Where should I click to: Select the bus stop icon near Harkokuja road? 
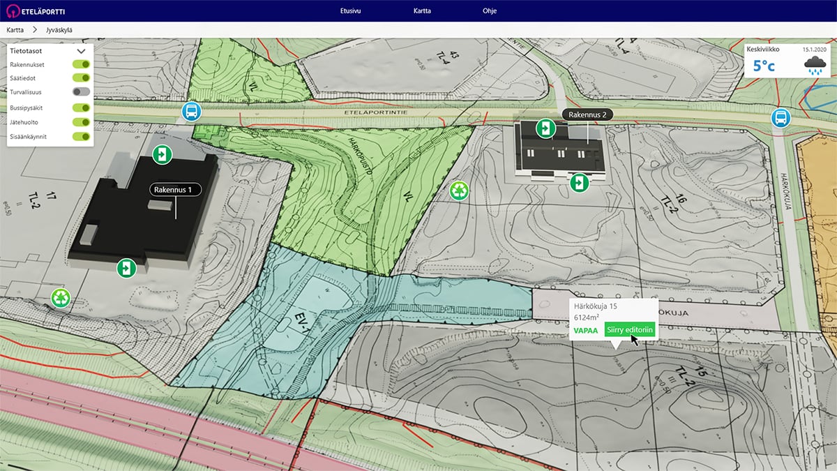pyautogui.click(x=781, y=118)
